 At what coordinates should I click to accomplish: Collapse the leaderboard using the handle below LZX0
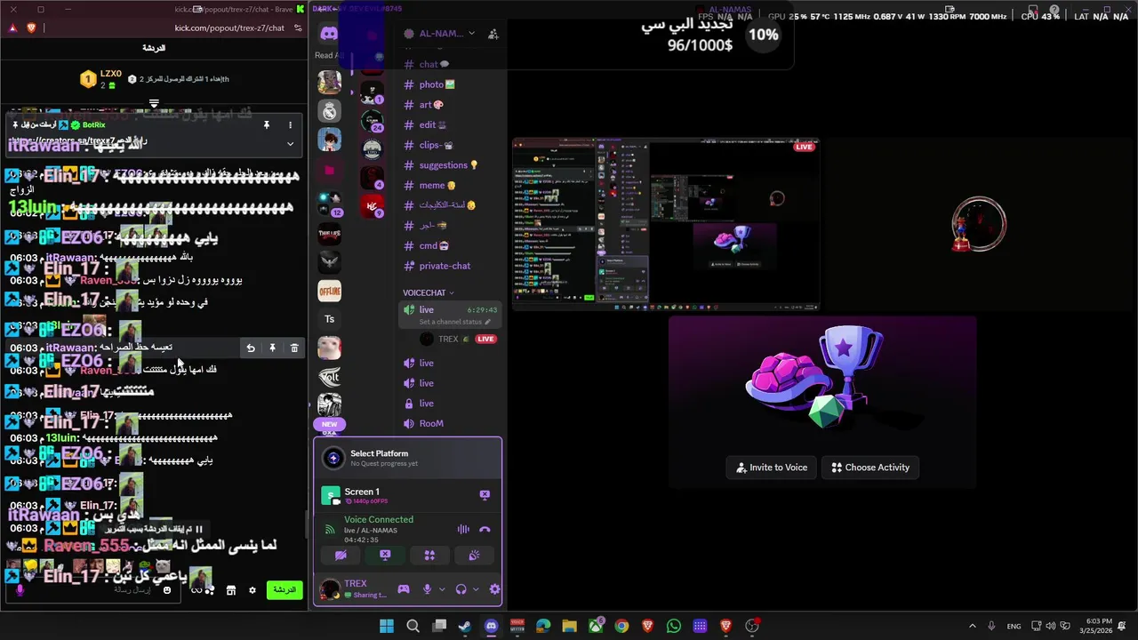tap(154, 102)
